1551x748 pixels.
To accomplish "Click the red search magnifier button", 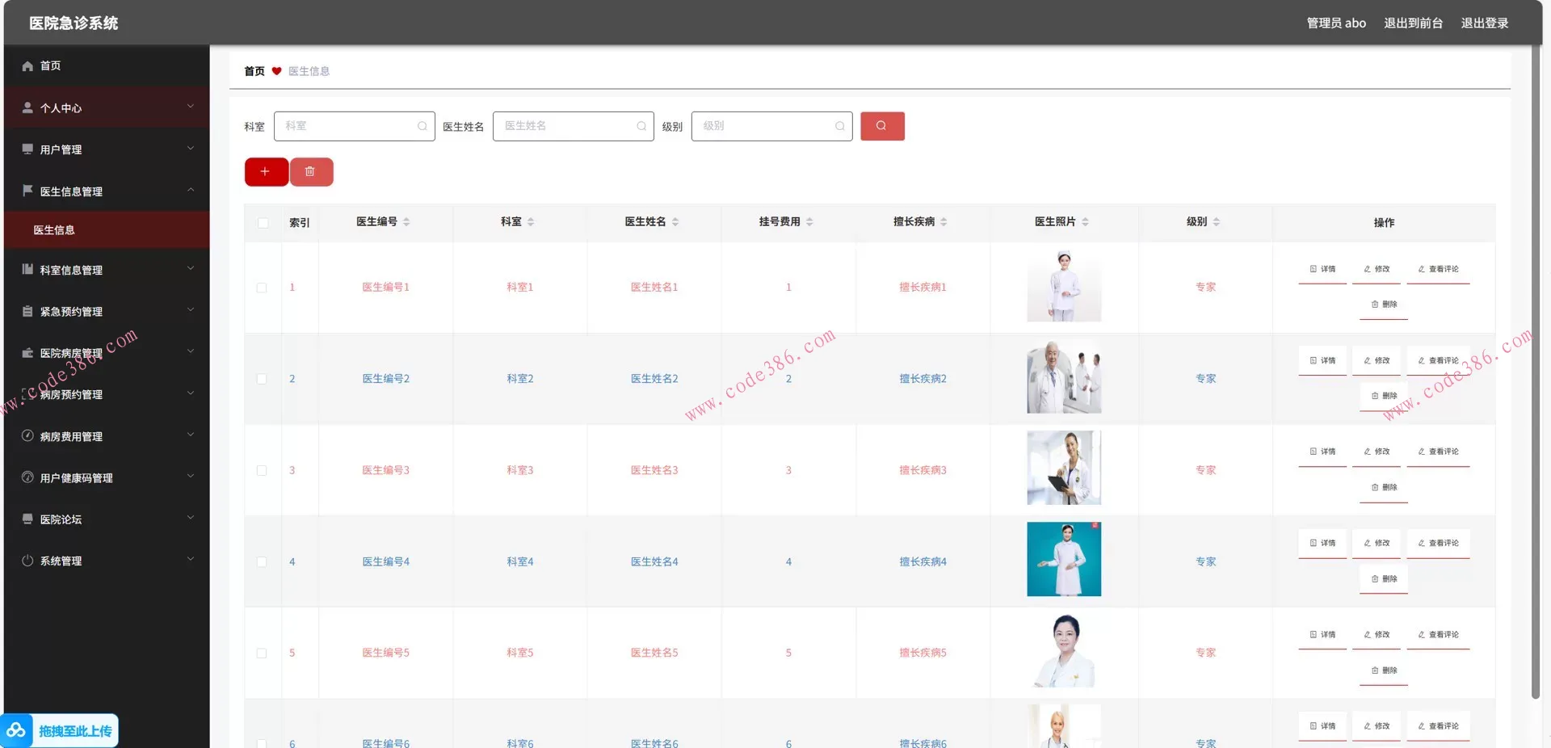I will (x=881, y=126).
